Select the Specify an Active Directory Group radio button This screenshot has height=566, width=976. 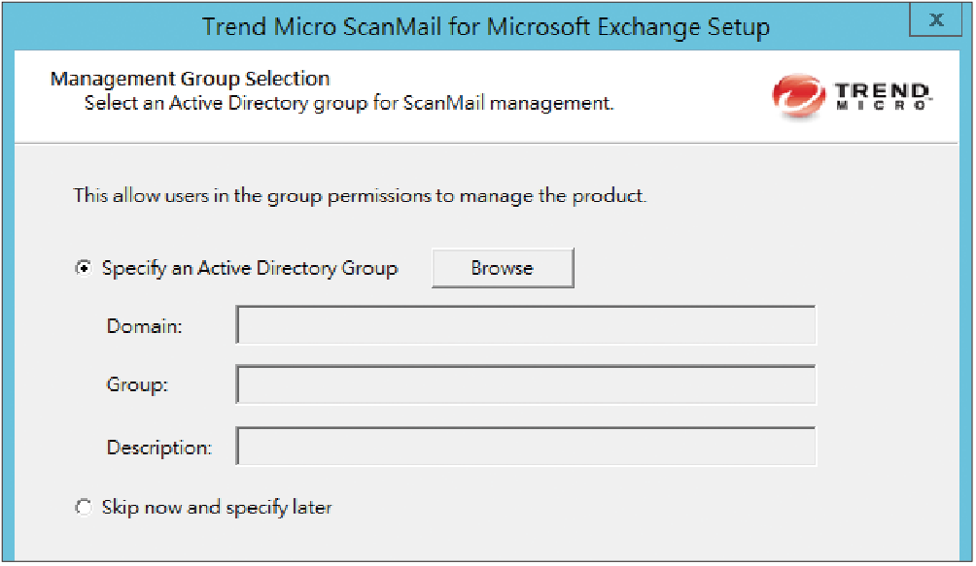tap(83, 268)
